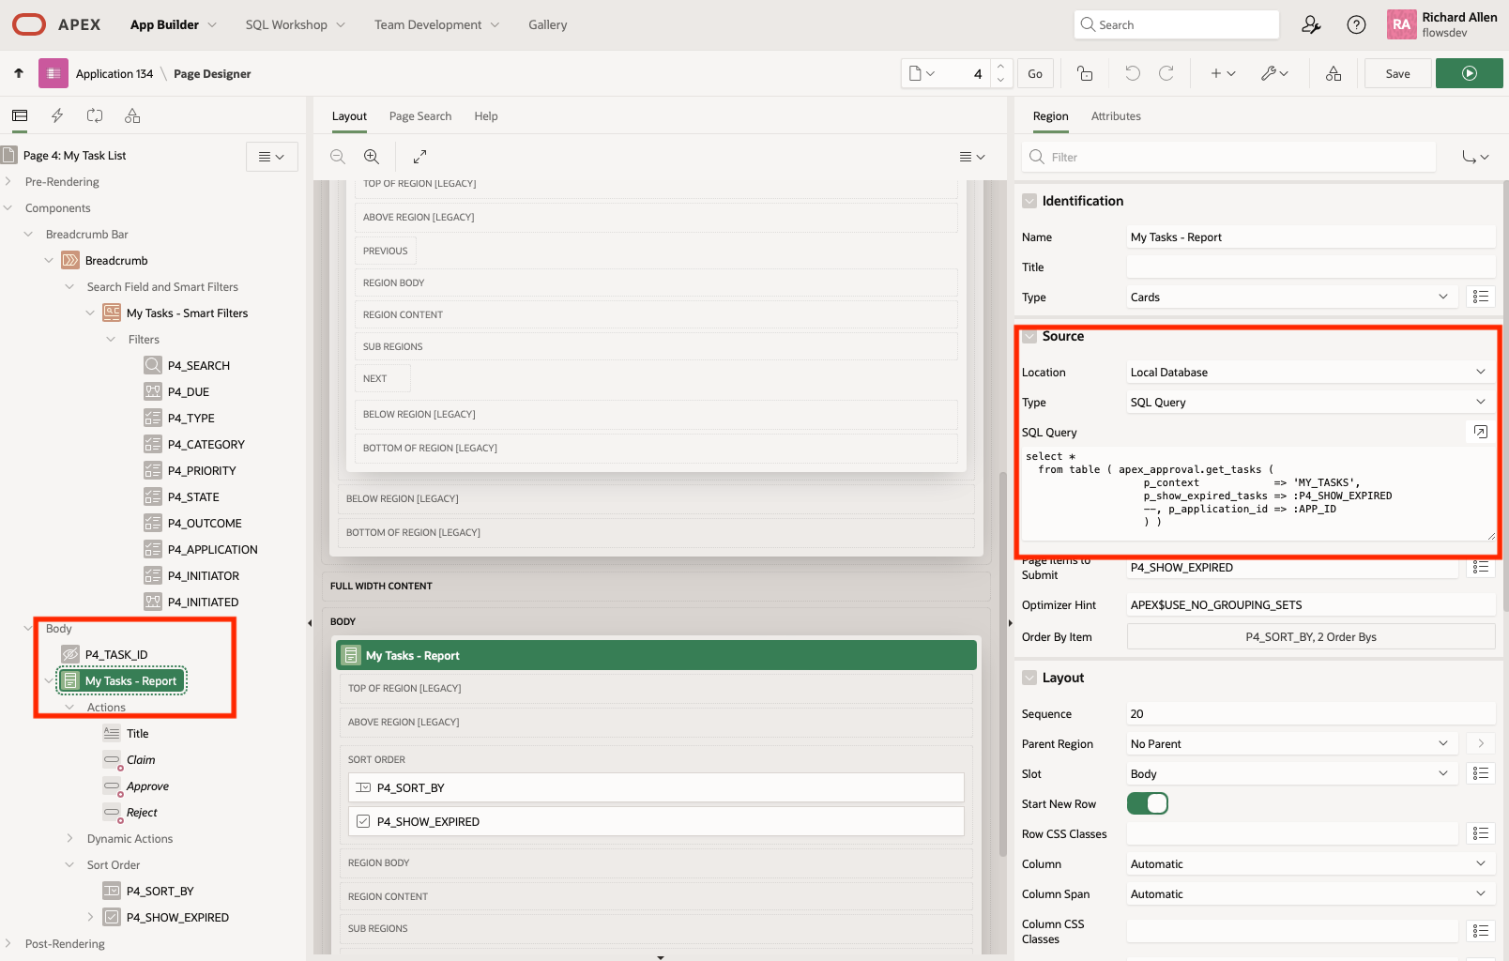Open the Help question mark icon
This screenshot has width=1509, height=961.
tap(1356, 24)
